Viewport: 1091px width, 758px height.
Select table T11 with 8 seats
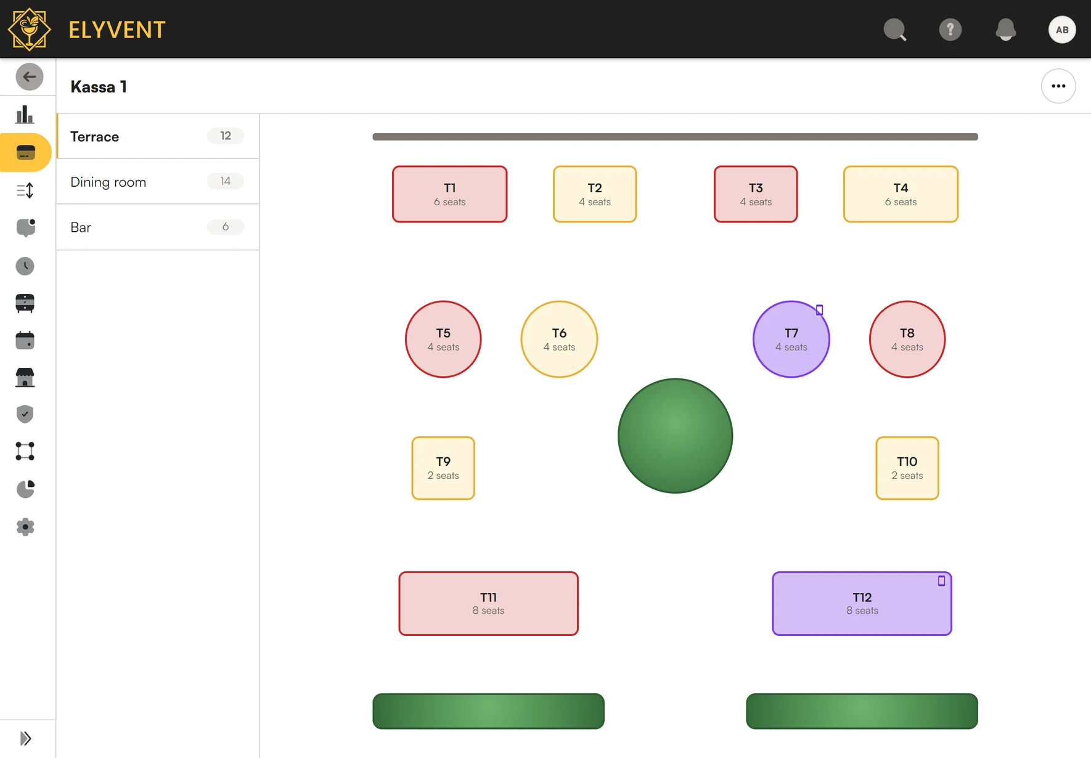[488, 603]
